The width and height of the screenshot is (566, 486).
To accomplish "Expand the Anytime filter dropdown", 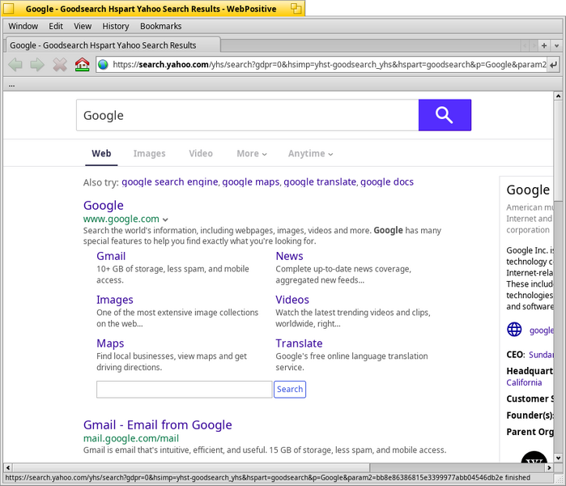I will (x=310, y=153).
